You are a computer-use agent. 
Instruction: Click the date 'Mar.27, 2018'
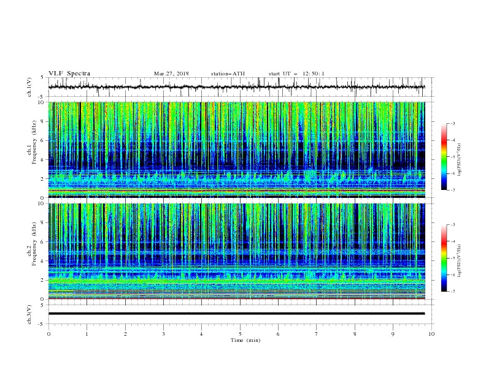pyautogui.click(x=171, y=74)
